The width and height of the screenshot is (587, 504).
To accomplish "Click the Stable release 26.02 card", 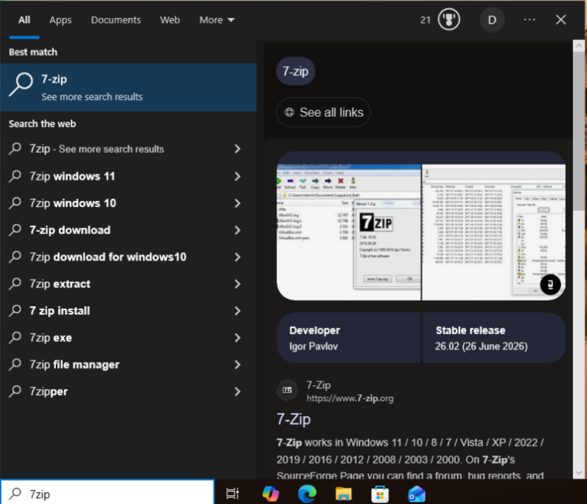I will 494,338.
